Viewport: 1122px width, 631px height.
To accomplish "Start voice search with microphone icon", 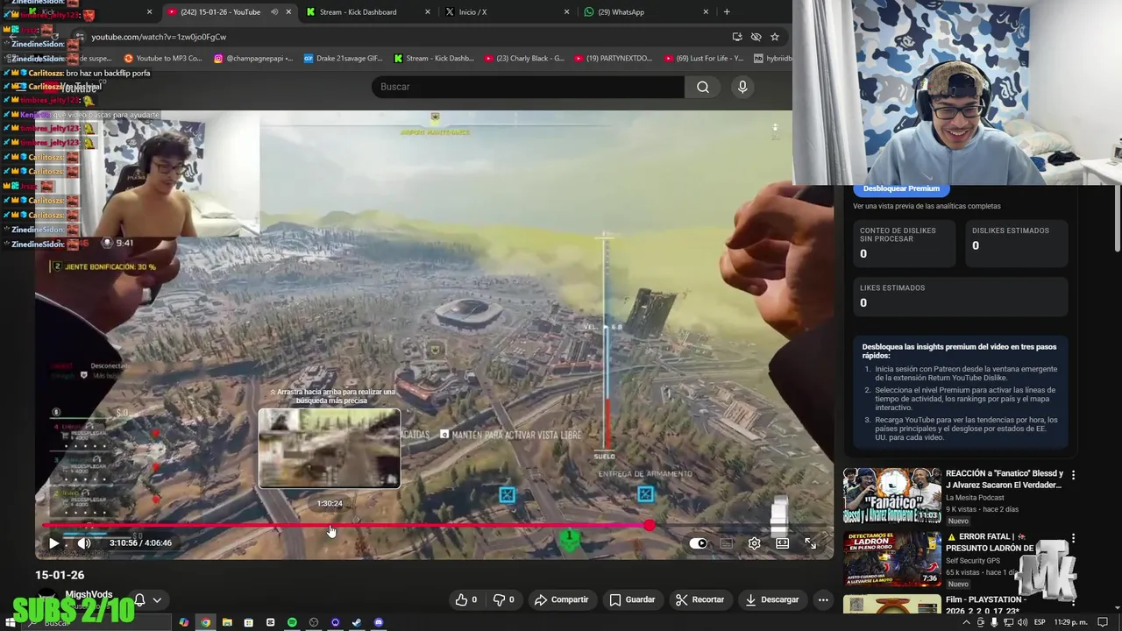I will coord(742,87).
